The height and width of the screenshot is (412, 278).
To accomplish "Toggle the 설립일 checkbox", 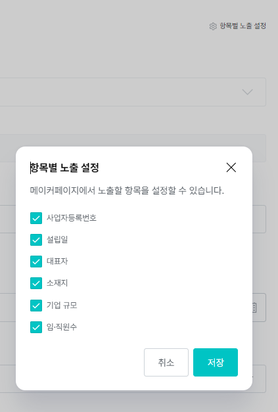I will (x=36, y=240).
